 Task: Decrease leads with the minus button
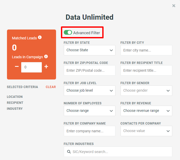click(x=17, y=67)
